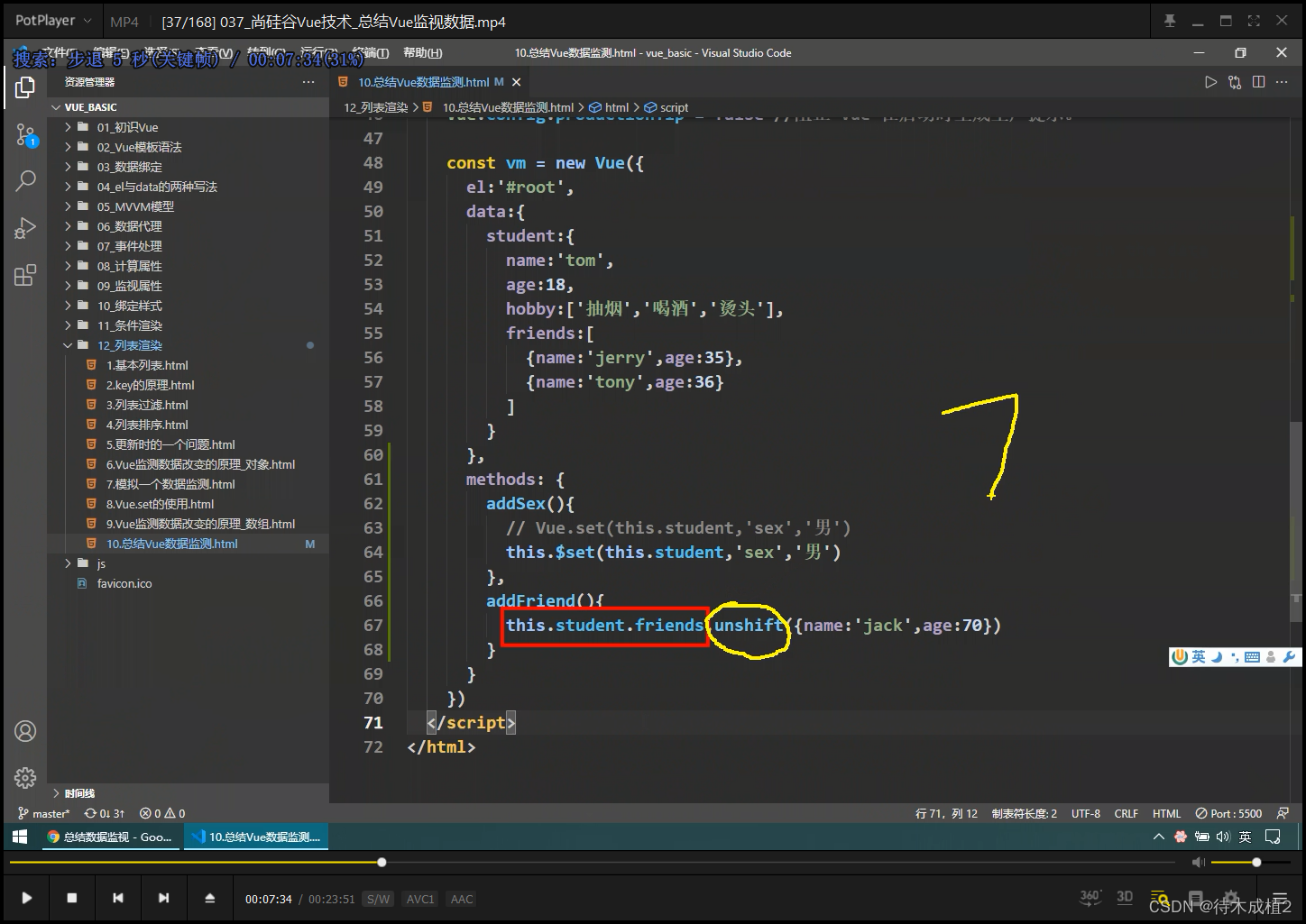Screen dimensions: 1306x924
Task: Show hidden system tray icons
Action: tap(1159, 837)
